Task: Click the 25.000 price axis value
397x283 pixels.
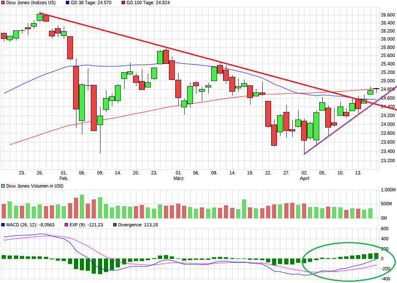Action: 388,81
